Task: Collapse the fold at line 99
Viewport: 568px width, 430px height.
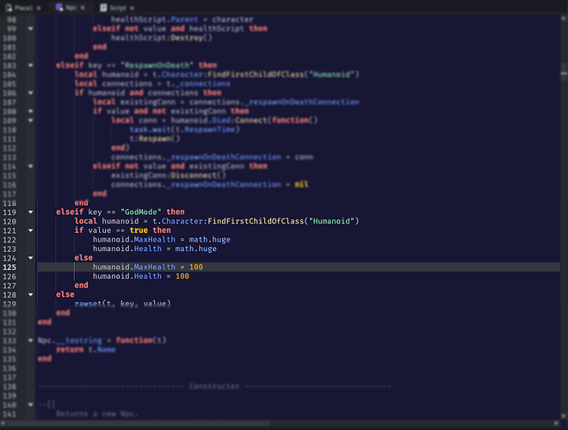Action: pyautogui.click(x=30, y=28)
